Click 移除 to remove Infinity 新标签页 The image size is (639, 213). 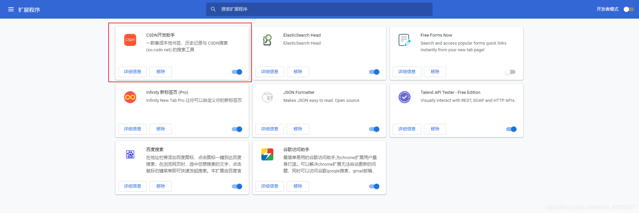point(160,129)
